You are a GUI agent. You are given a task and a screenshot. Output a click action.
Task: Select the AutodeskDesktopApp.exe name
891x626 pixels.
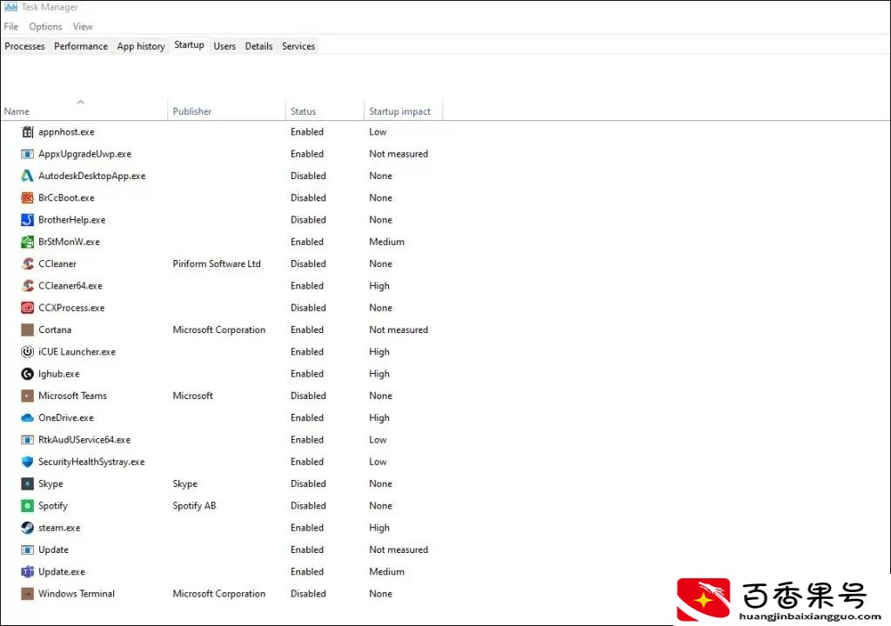[91, 176]
